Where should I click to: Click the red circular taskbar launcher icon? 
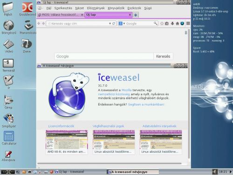(x=51, y=172)
